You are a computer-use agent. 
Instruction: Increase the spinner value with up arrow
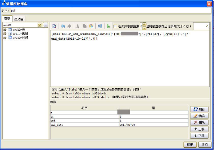click(x=144, y=25)
